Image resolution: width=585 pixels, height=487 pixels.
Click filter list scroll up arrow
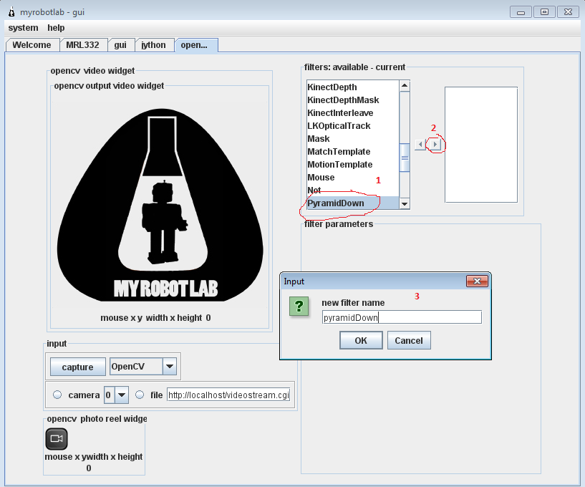[x=405, y=86]
